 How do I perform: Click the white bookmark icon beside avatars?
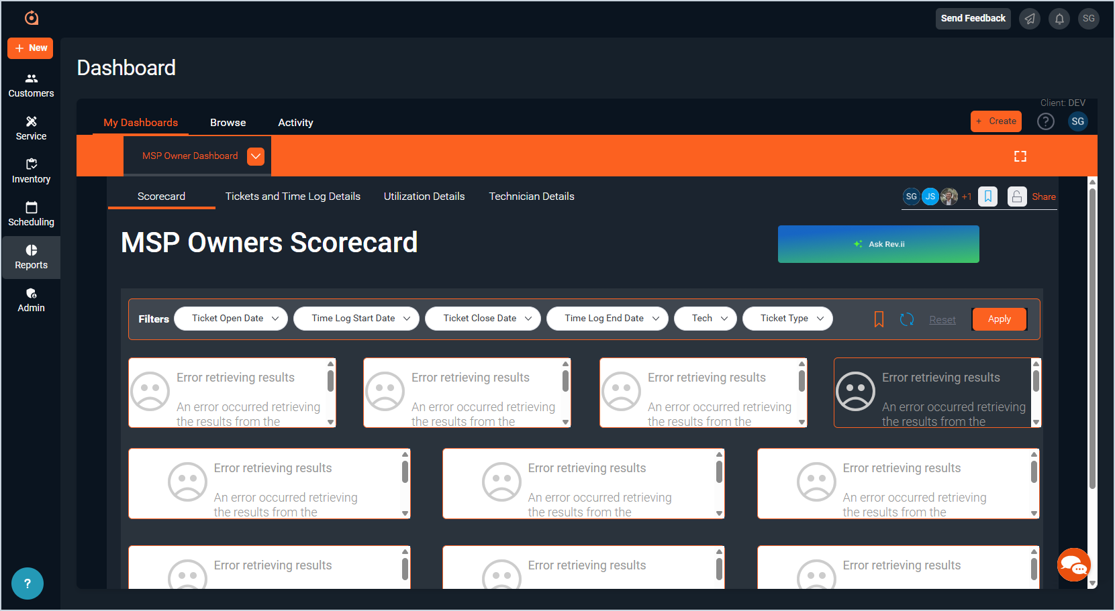pos(988,197)
